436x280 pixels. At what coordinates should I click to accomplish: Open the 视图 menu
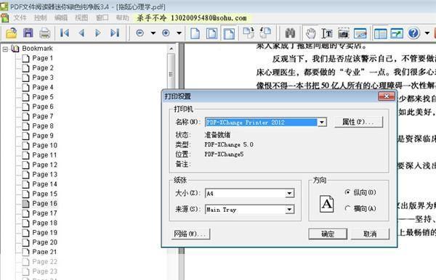81,18
